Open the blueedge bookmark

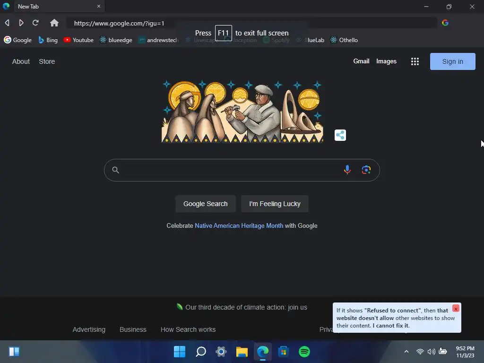(x=116, y=40)
